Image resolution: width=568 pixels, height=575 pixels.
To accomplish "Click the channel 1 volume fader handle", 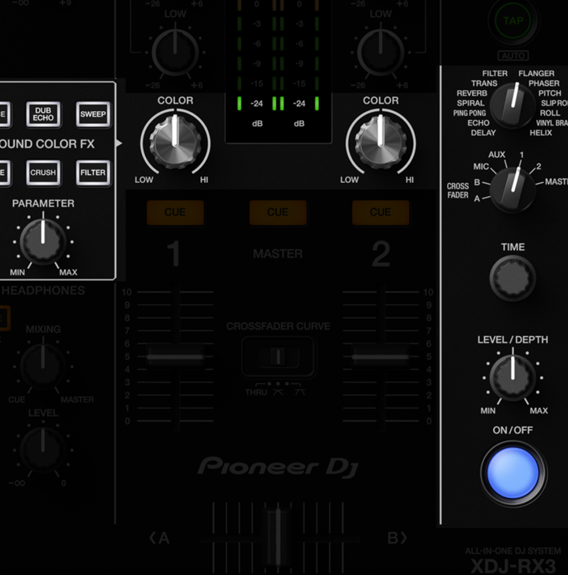I will pyautogui.click(x=175, y=358).
